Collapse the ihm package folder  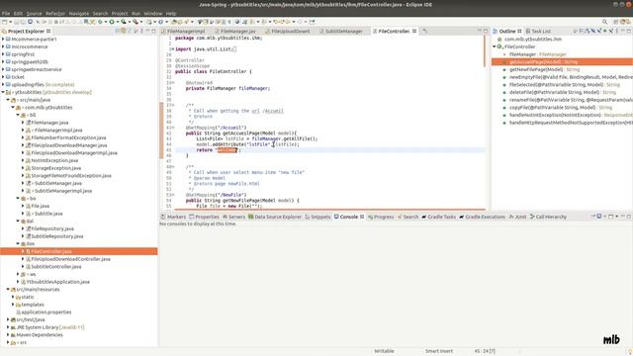pos(18,244)
